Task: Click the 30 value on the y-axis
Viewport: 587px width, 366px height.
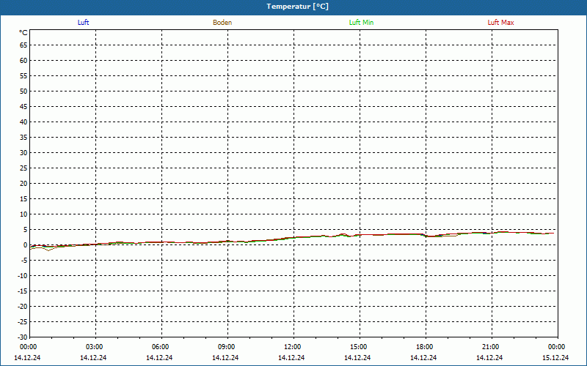Action: tap(23, 153)
